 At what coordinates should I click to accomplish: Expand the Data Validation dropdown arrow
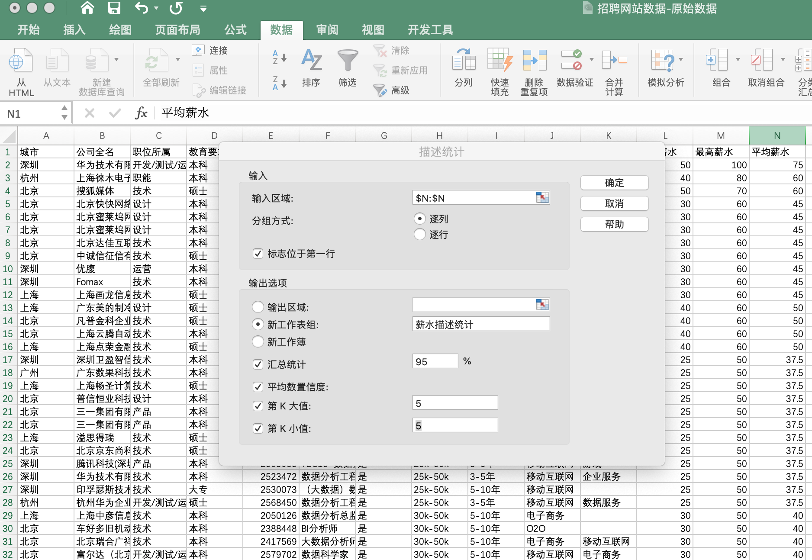click(592, 60)
